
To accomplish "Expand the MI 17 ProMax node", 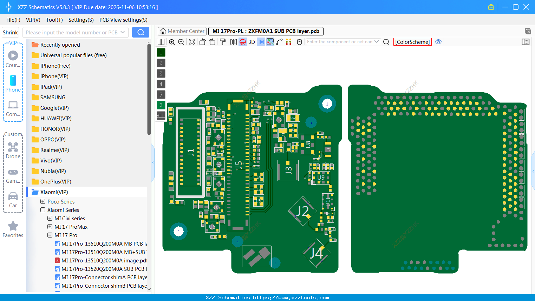I will tap(50, 227).
